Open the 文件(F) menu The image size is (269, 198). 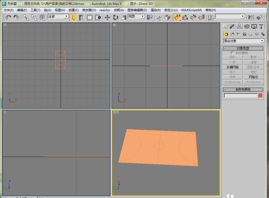(x=8, y=10)
